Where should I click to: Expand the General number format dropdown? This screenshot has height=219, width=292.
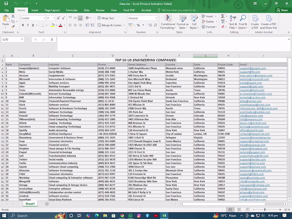(x=156, y=18)
